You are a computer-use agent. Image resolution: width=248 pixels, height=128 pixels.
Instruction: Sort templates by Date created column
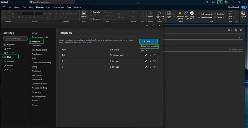tap(114, 50)
